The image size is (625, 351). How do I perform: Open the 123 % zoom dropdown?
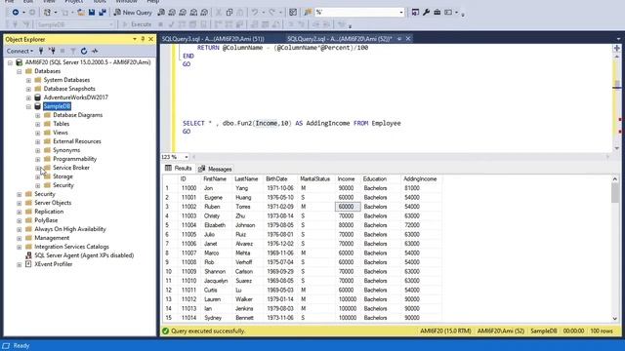coord(187,157)
